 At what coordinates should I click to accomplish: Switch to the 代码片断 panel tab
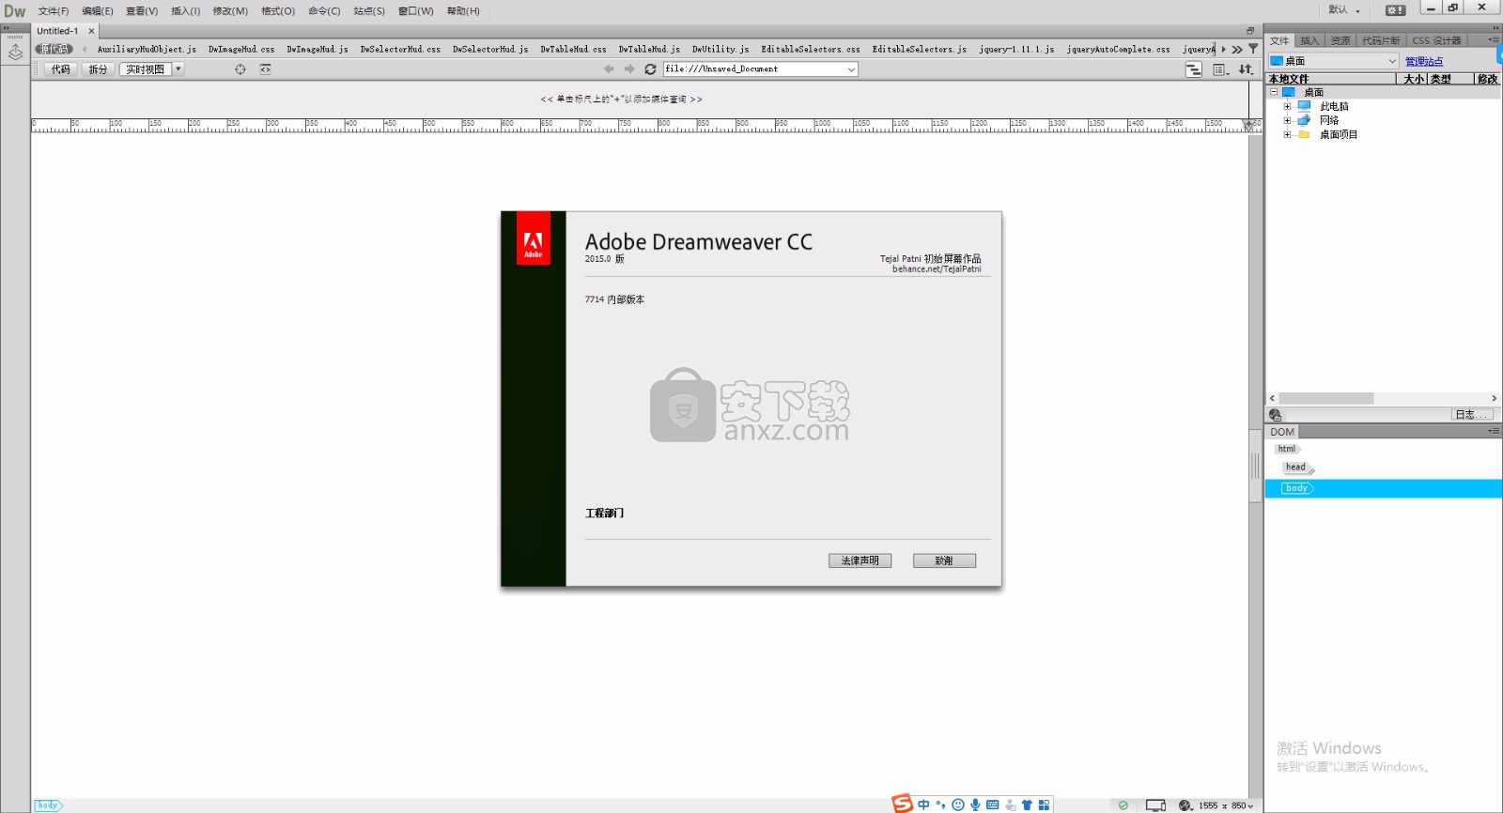[1381, 40]
